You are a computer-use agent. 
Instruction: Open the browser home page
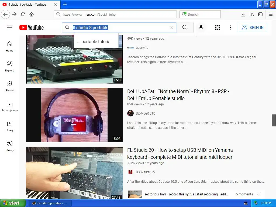[x=32, y=14]
